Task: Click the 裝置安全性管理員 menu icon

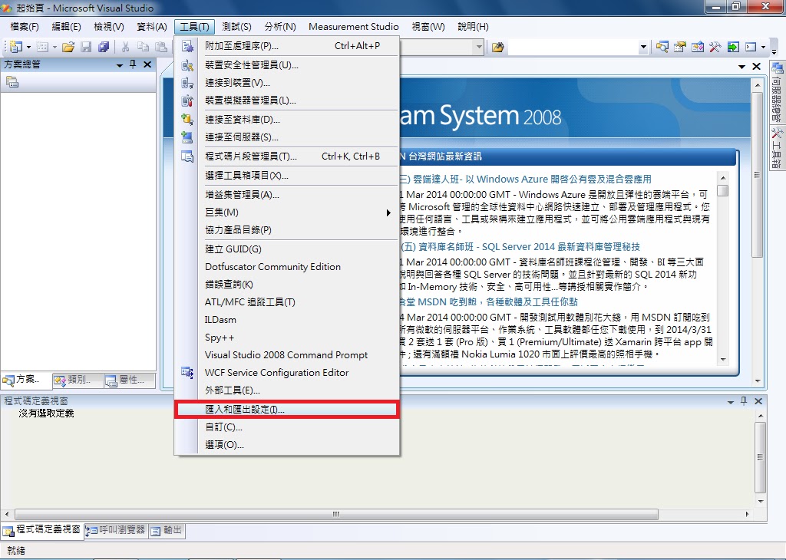Action: (187, 65)
